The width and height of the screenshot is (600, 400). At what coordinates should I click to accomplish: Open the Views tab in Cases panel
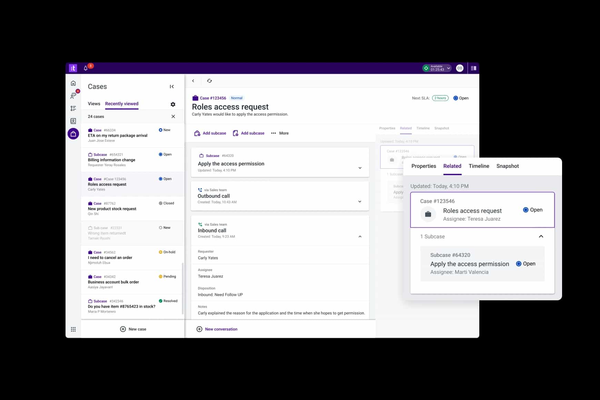(x=94, y=103)
